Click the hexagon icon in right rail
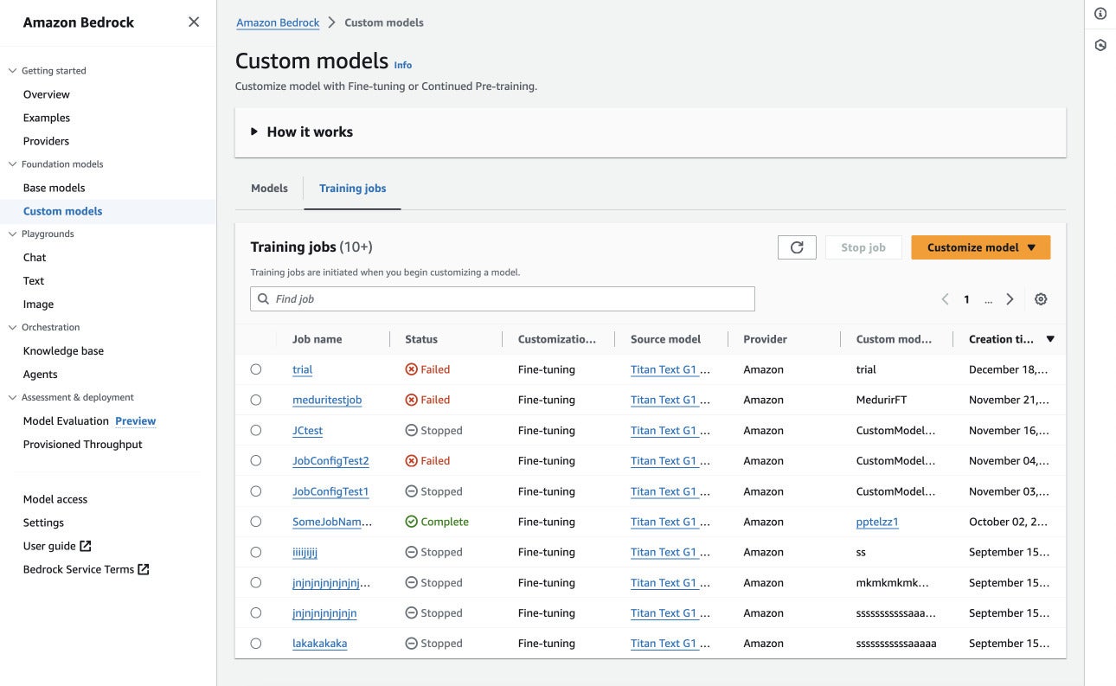 (1100, 45)
